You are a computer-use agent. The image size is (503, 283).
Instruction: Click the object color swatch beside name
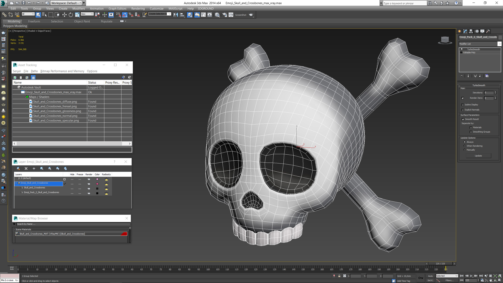500,37
